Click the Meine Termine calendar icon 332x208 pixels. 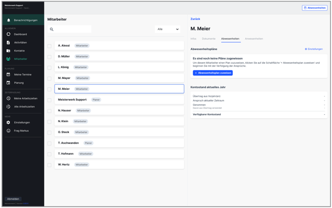(x=8, y=74)
